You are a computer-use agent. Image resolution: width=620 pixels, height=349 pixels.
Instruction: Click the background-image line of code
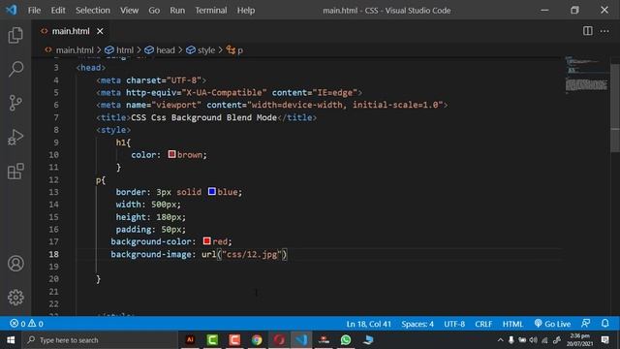pyautogui.click(x=199, y=254)
